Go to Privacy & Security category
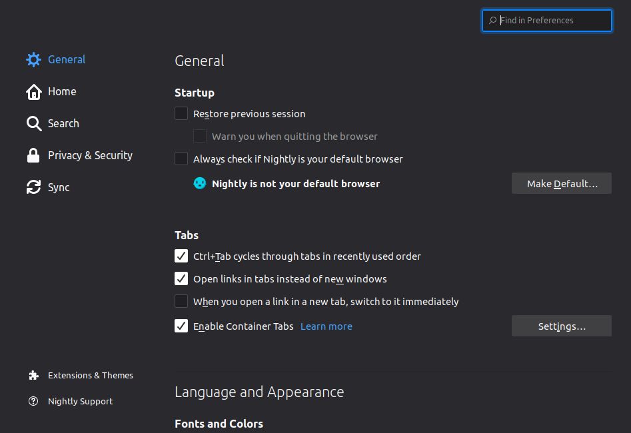The width and height of the screenshot is (631, 433). pyautogui.click(x=89, y=155)
